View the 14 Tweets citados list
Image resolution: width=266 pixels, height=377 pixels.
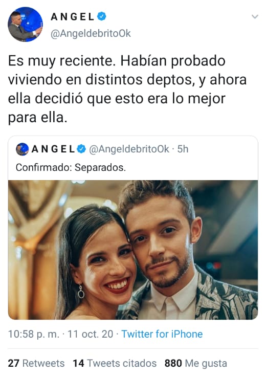pos(115,363)
